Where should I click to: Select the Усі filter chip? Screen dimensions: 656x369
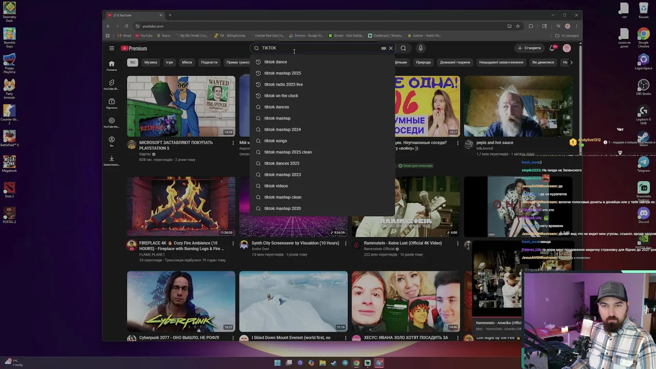(132, 62)
